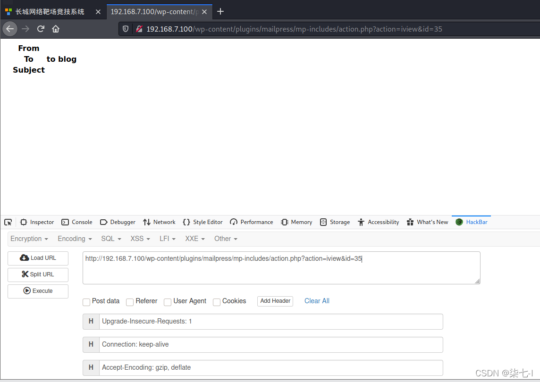
Task: Expand the XSS dropdown
Action: (x=140, y=239)
